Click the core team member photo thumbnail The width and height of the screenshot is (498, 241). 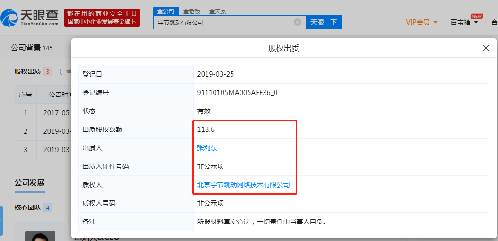coord(40,236)
